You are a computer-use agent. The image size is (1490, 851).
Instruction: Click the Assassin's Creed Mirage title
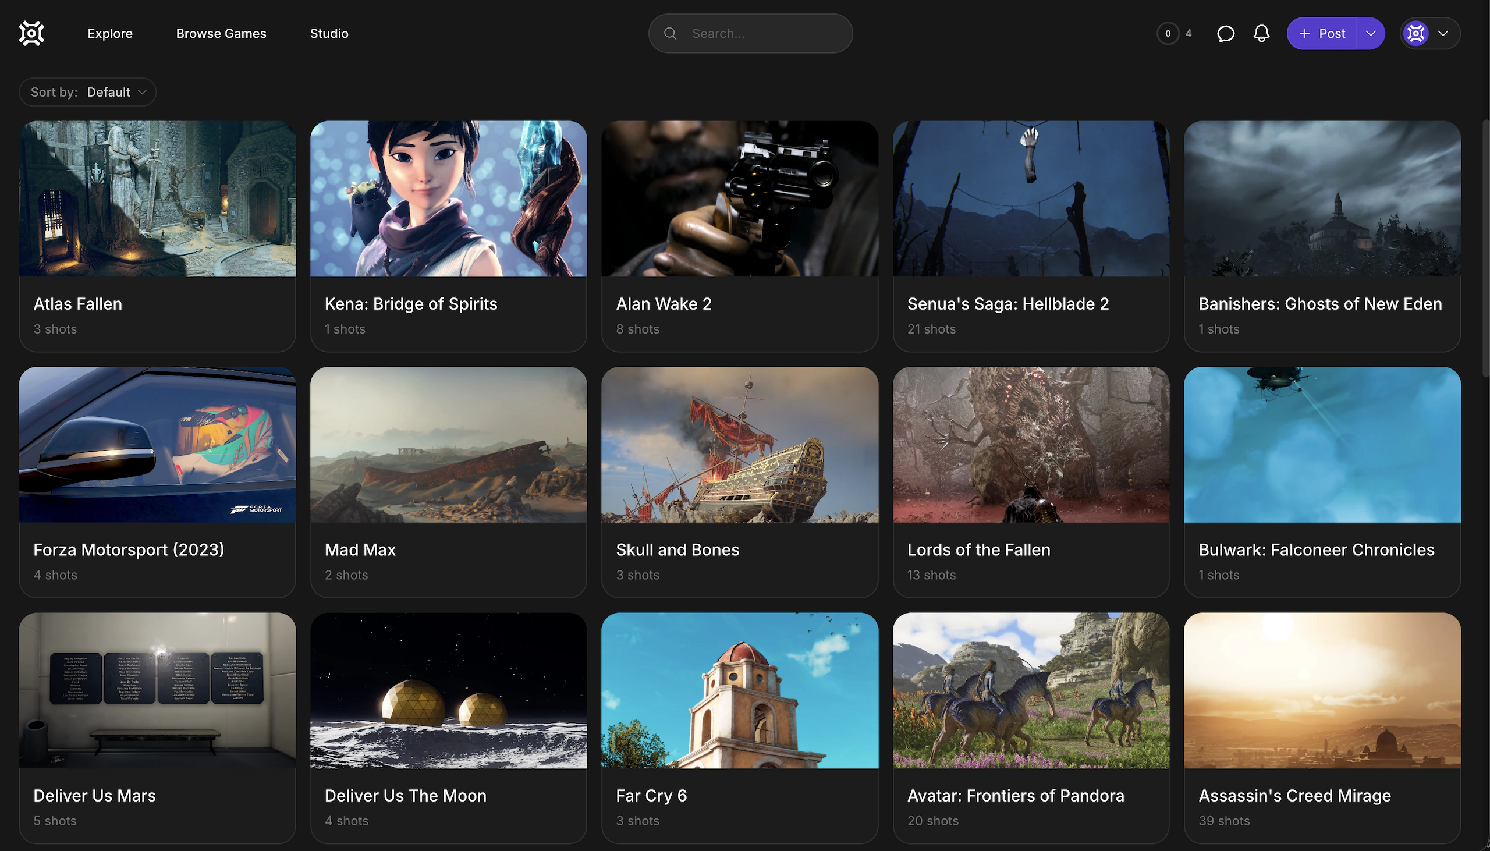[1295, 796]
